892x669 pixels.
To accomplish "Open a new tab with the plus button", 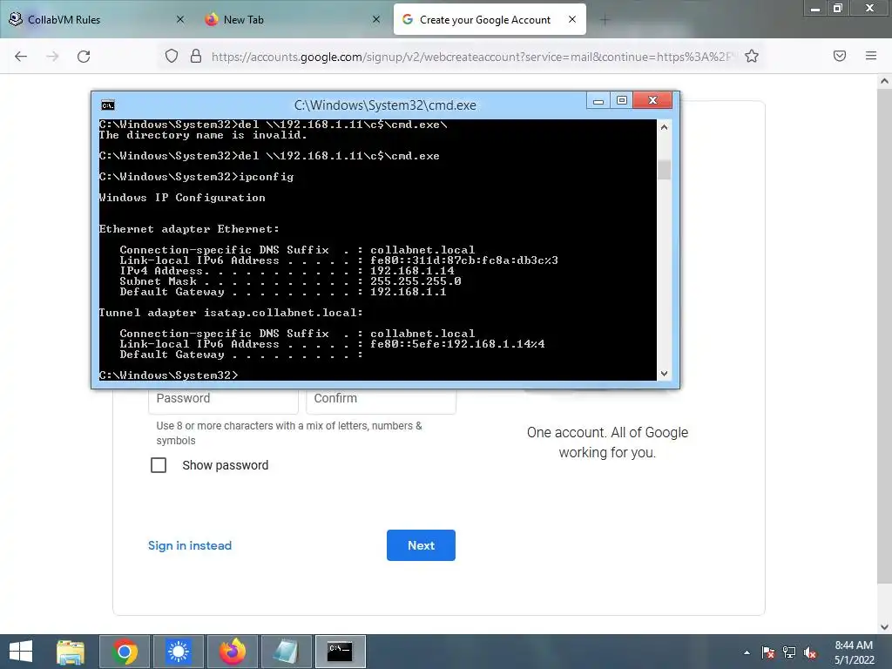I will 605,20.
